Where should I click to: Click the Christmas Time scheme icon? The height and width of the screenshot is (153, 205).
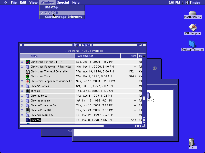pos(27,76)
